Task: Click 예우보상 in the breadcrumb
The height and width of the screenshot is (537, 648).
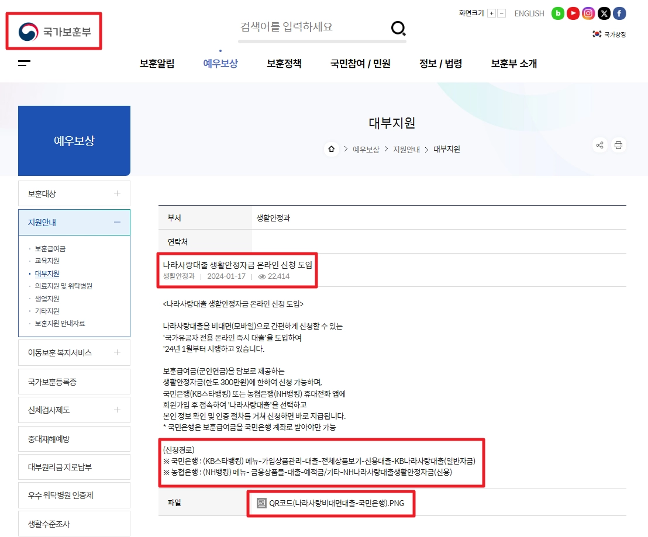Action: click(366, 150)
